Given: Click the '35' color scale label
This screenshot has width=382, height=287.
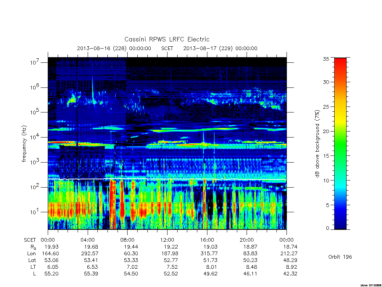Looking at the screenshot, I should [326, 59].
